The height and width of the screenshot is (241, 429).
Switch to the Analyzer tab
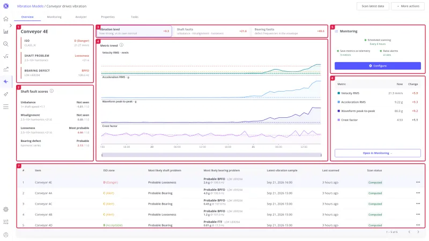[81, 17]
